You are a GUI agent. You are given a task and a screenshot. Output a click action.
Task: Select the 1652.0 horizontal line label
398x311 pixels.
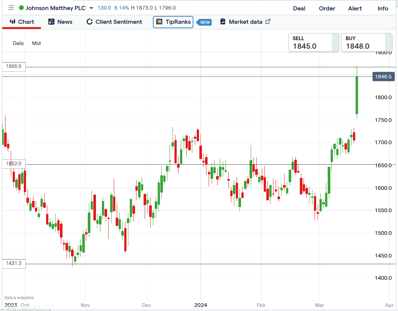point(14,164)
